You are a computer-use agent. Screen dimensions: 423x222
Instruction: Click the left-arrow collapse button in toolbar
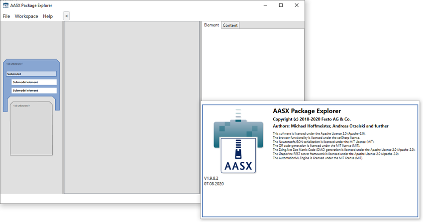click(x=66, y=16)
